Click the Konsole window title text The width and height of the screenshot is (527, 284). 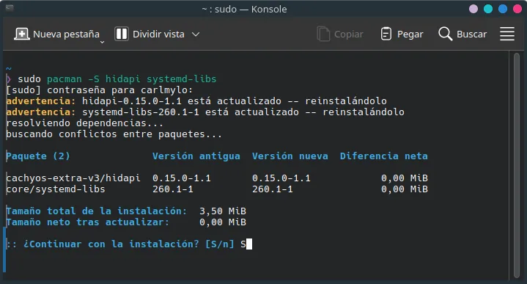click(244, 9)
